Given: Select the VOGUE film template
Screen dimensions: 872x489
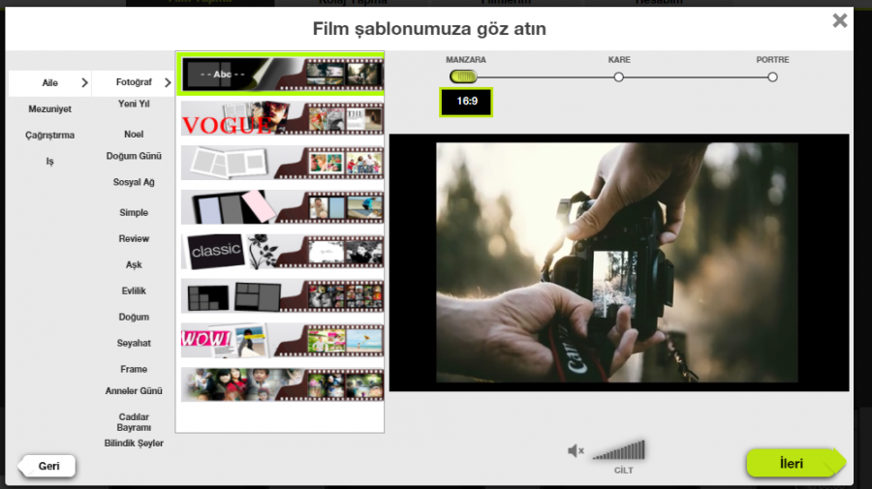Looking at the screenshot, I should tap(282, 118).
